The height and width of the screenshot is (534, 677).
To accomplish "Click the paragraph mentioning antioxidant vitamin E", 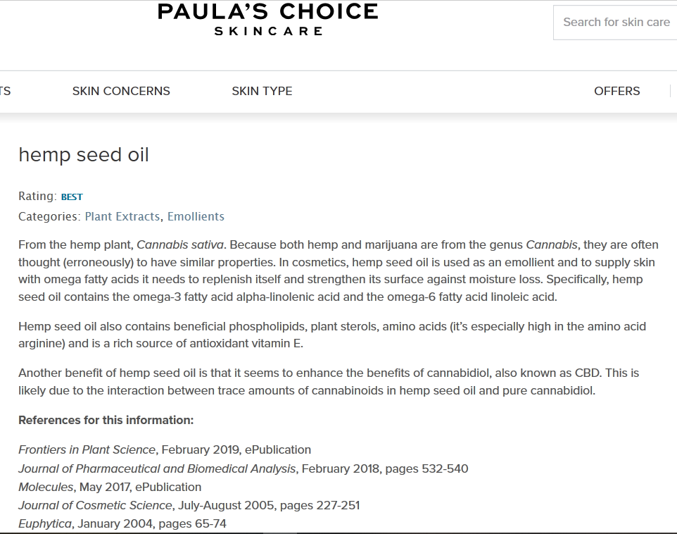I will click(x=331, y=335).
